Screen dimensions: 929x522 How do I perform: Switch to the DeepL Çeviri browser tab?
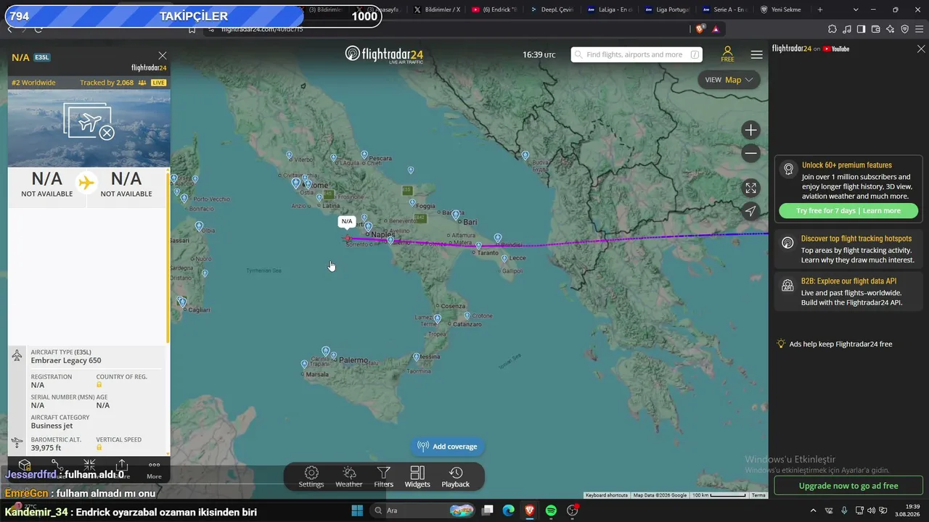pos(551,10)
